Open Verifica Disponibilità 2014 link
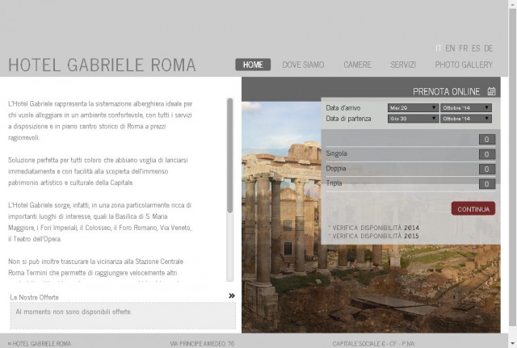The image size is (517, 348). (374, 228)
